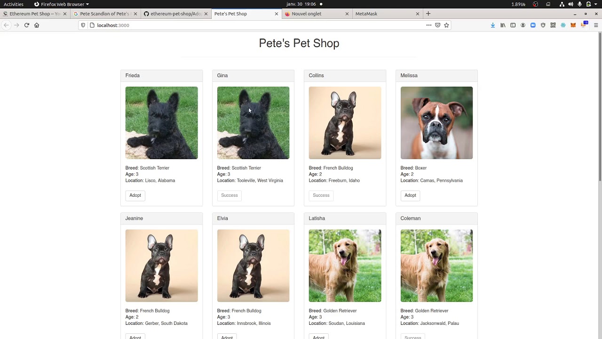Open the Firefox hamburger menu
Image resolution: width=602 pixels, height=339 pixels.
tap(596, 25)
